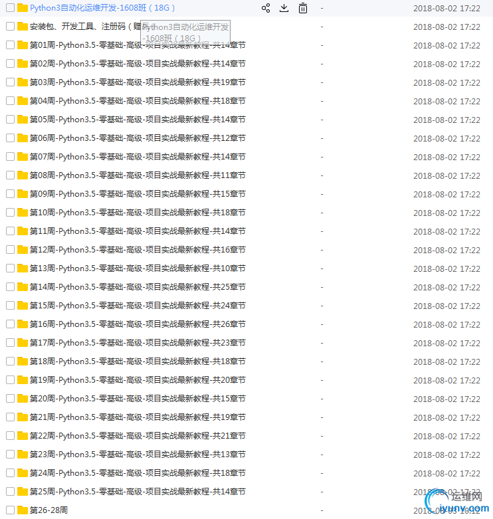The height and width of the screenshot is (519, 493).
Task: Select the 第22周-Python3.5 共21章节 row name
Action: tap(138, 435)
